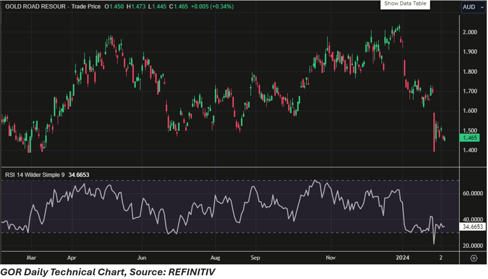
Task: Click the Aug date label on time axis
Action: tap(215, 258)
